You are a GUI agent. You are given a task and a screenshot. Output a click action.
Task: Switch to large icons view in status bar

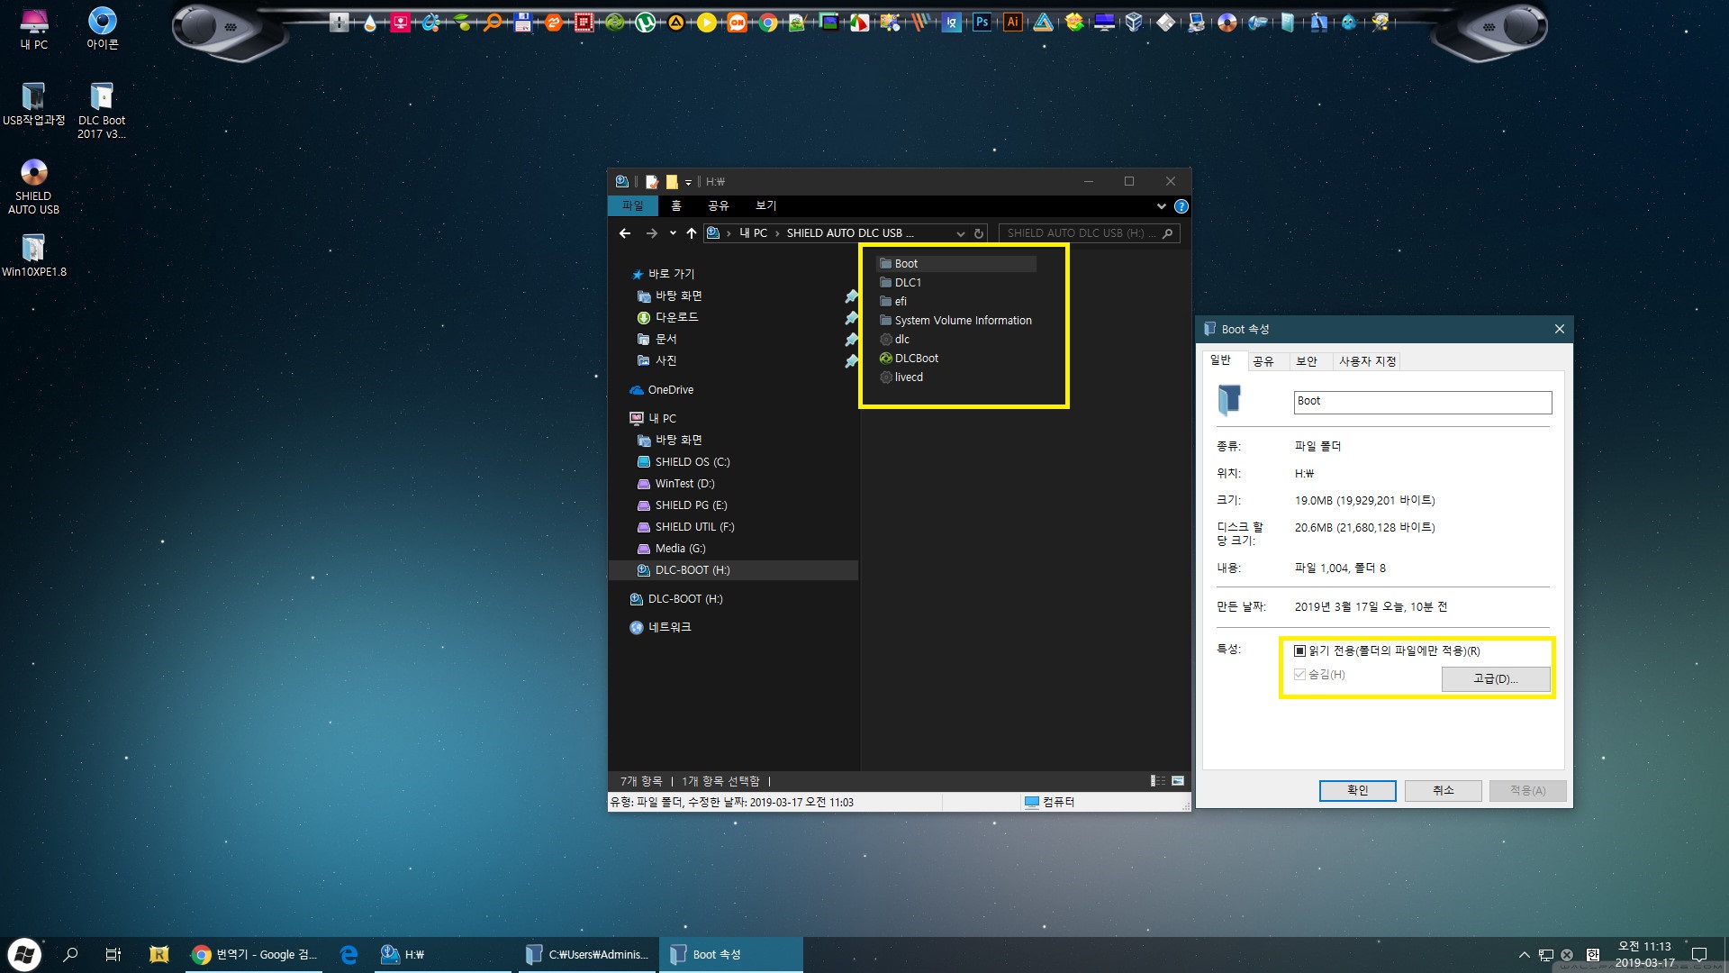pos(1178,781)
